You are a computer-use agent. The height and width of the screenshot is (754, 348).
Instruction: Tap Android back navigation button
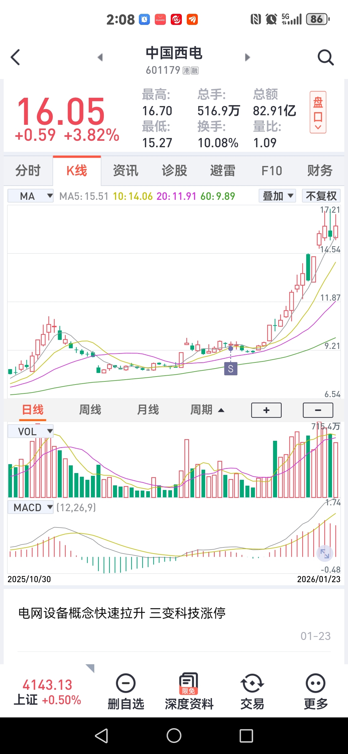point(102,736)
